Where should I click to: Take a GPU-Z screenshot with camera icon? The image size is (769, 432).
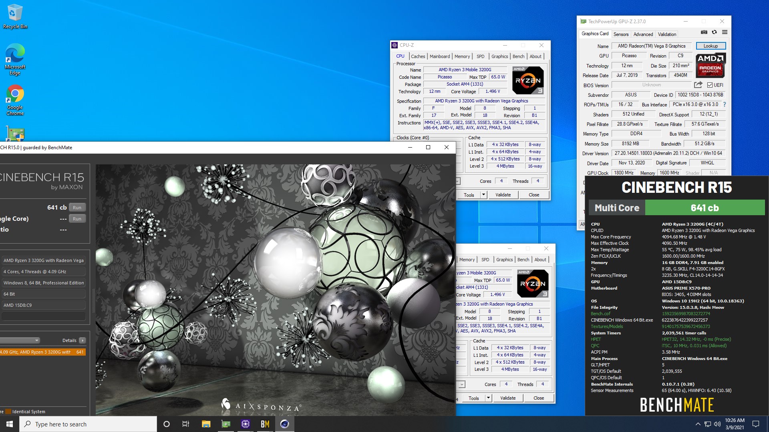(x=704, y=32)
